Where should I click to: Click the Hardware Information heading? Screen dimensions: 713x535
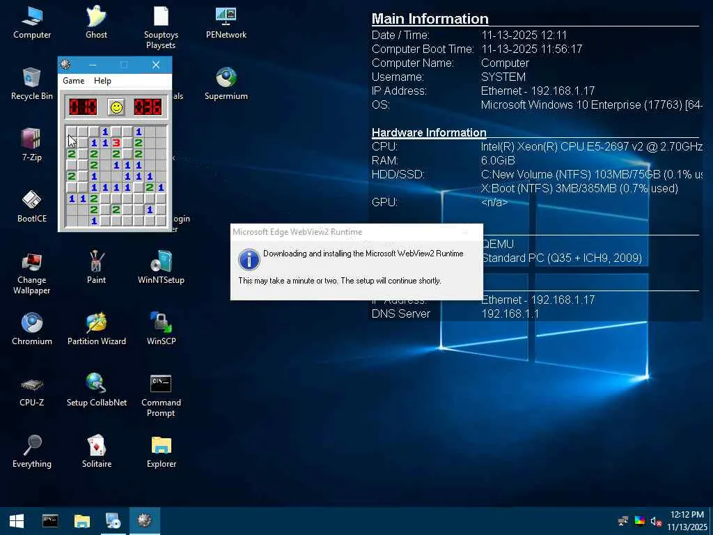[429, 132]
